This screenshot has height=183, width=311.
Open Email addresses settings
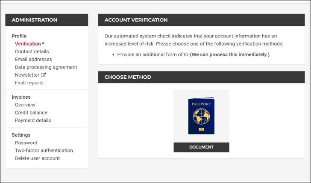point(33,59)
